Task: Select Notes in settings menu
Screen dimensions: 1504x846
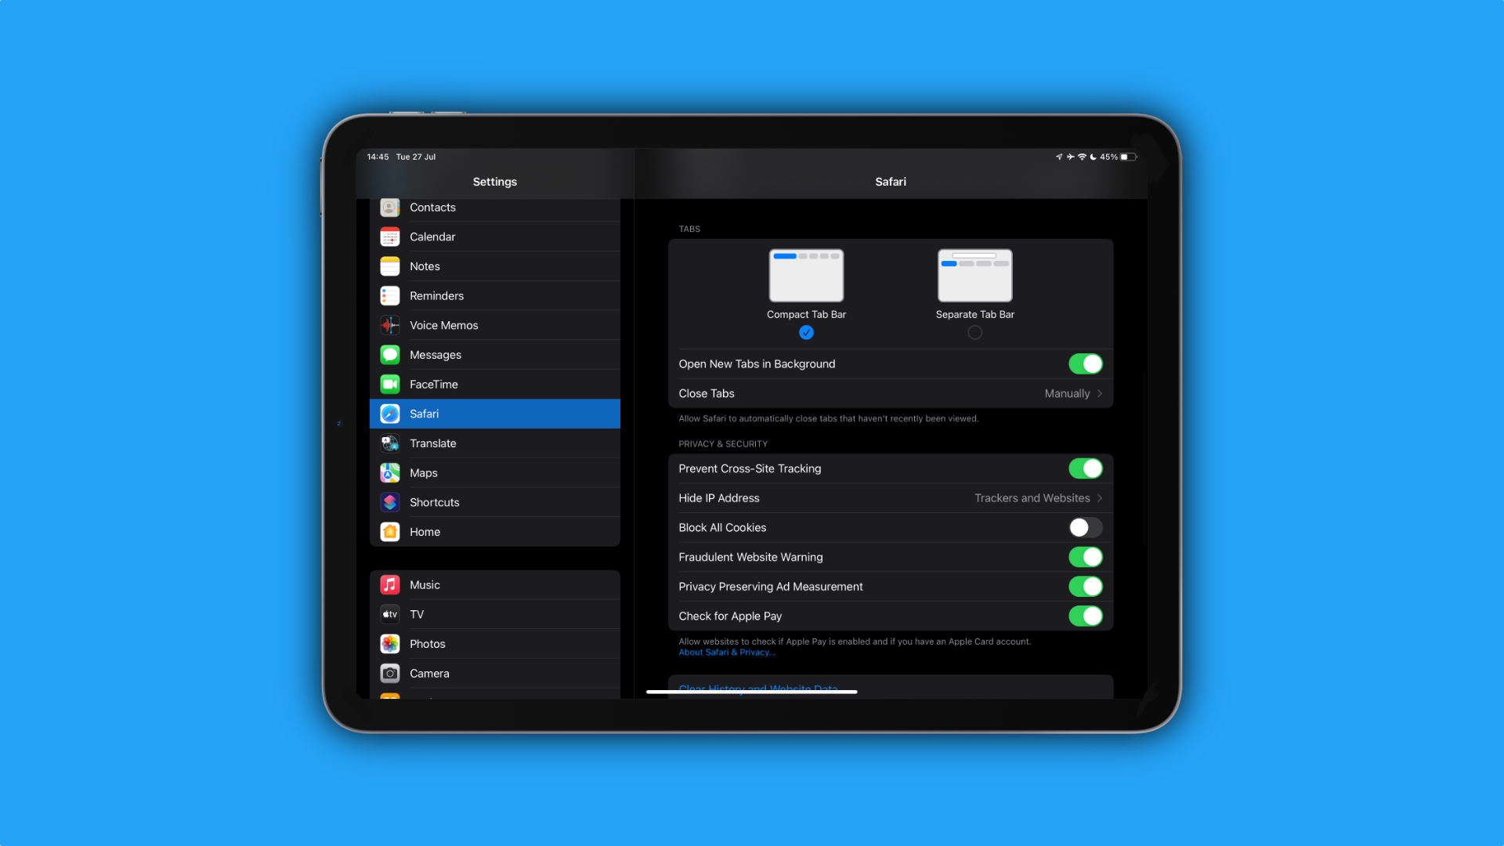Action: (495, 266)
